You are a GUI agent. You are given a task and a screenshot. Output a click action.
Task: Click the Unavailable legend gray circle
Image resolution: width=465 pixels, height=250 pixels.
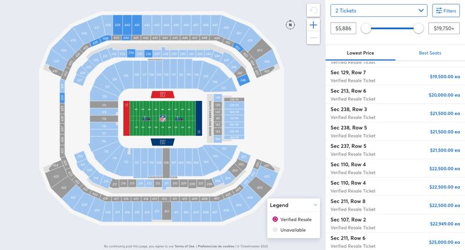(275, 230)
